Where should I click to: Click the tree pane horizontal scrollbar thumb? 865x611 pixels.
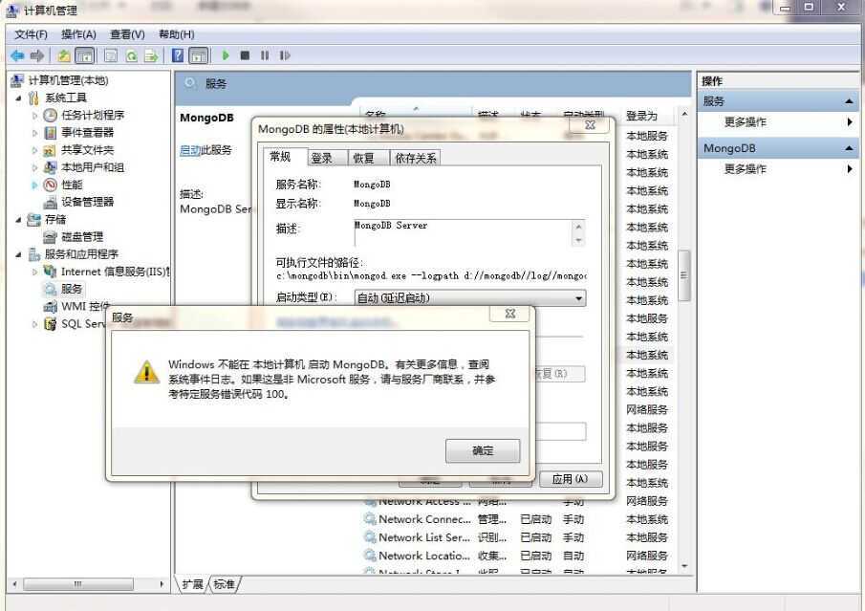tap(77, 584)
